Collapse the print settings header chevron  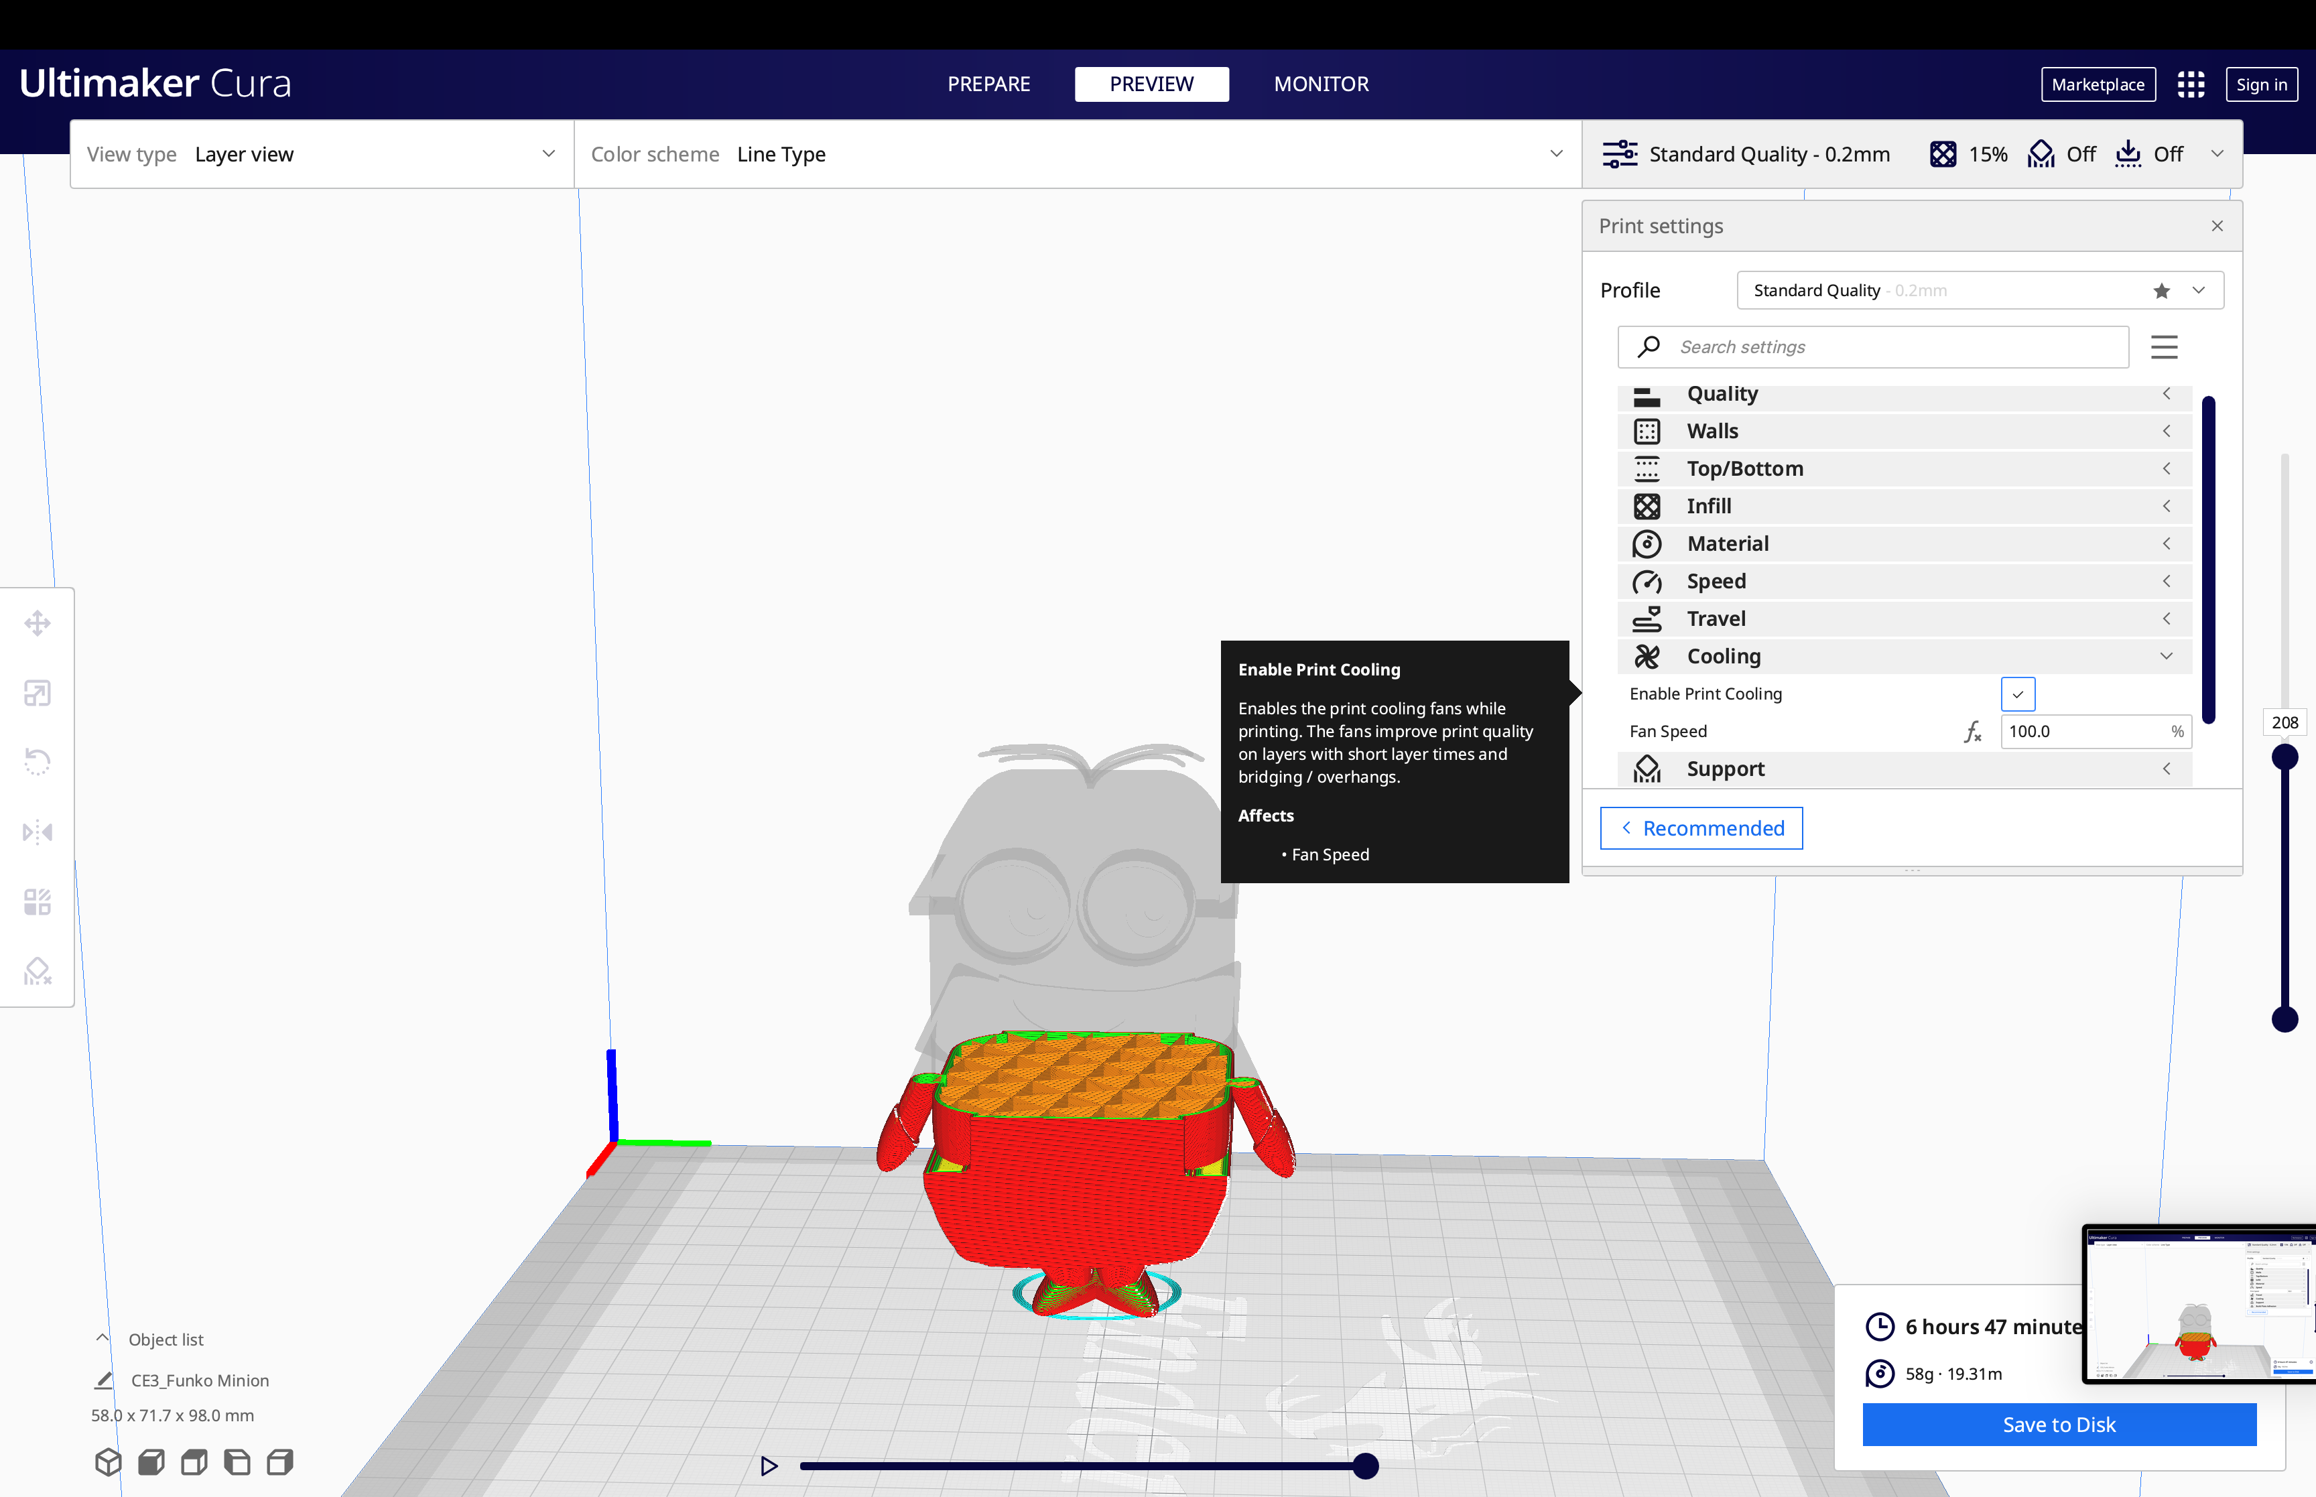(x=2217, y=153)
